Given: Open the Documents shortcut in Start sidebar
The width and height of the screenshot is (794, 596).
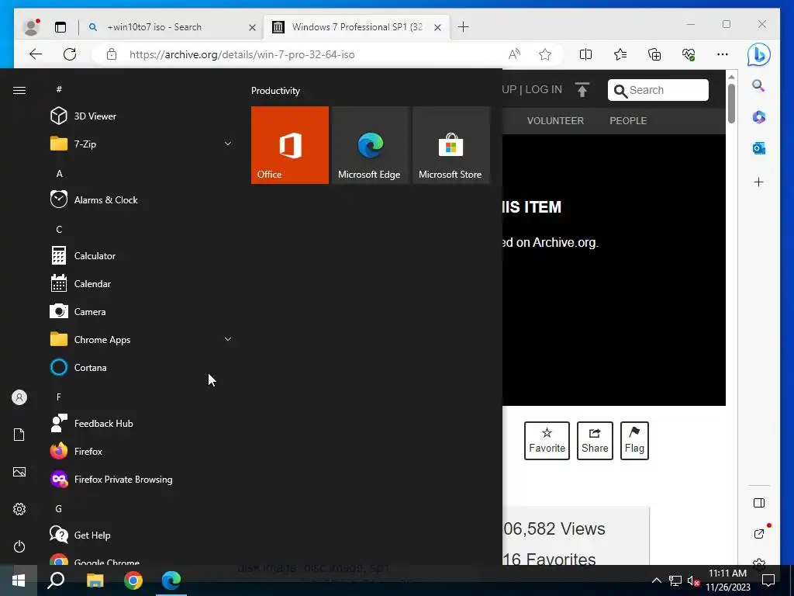Looking at the screenshot, I should pyautogui.click(x=19, y=435).
